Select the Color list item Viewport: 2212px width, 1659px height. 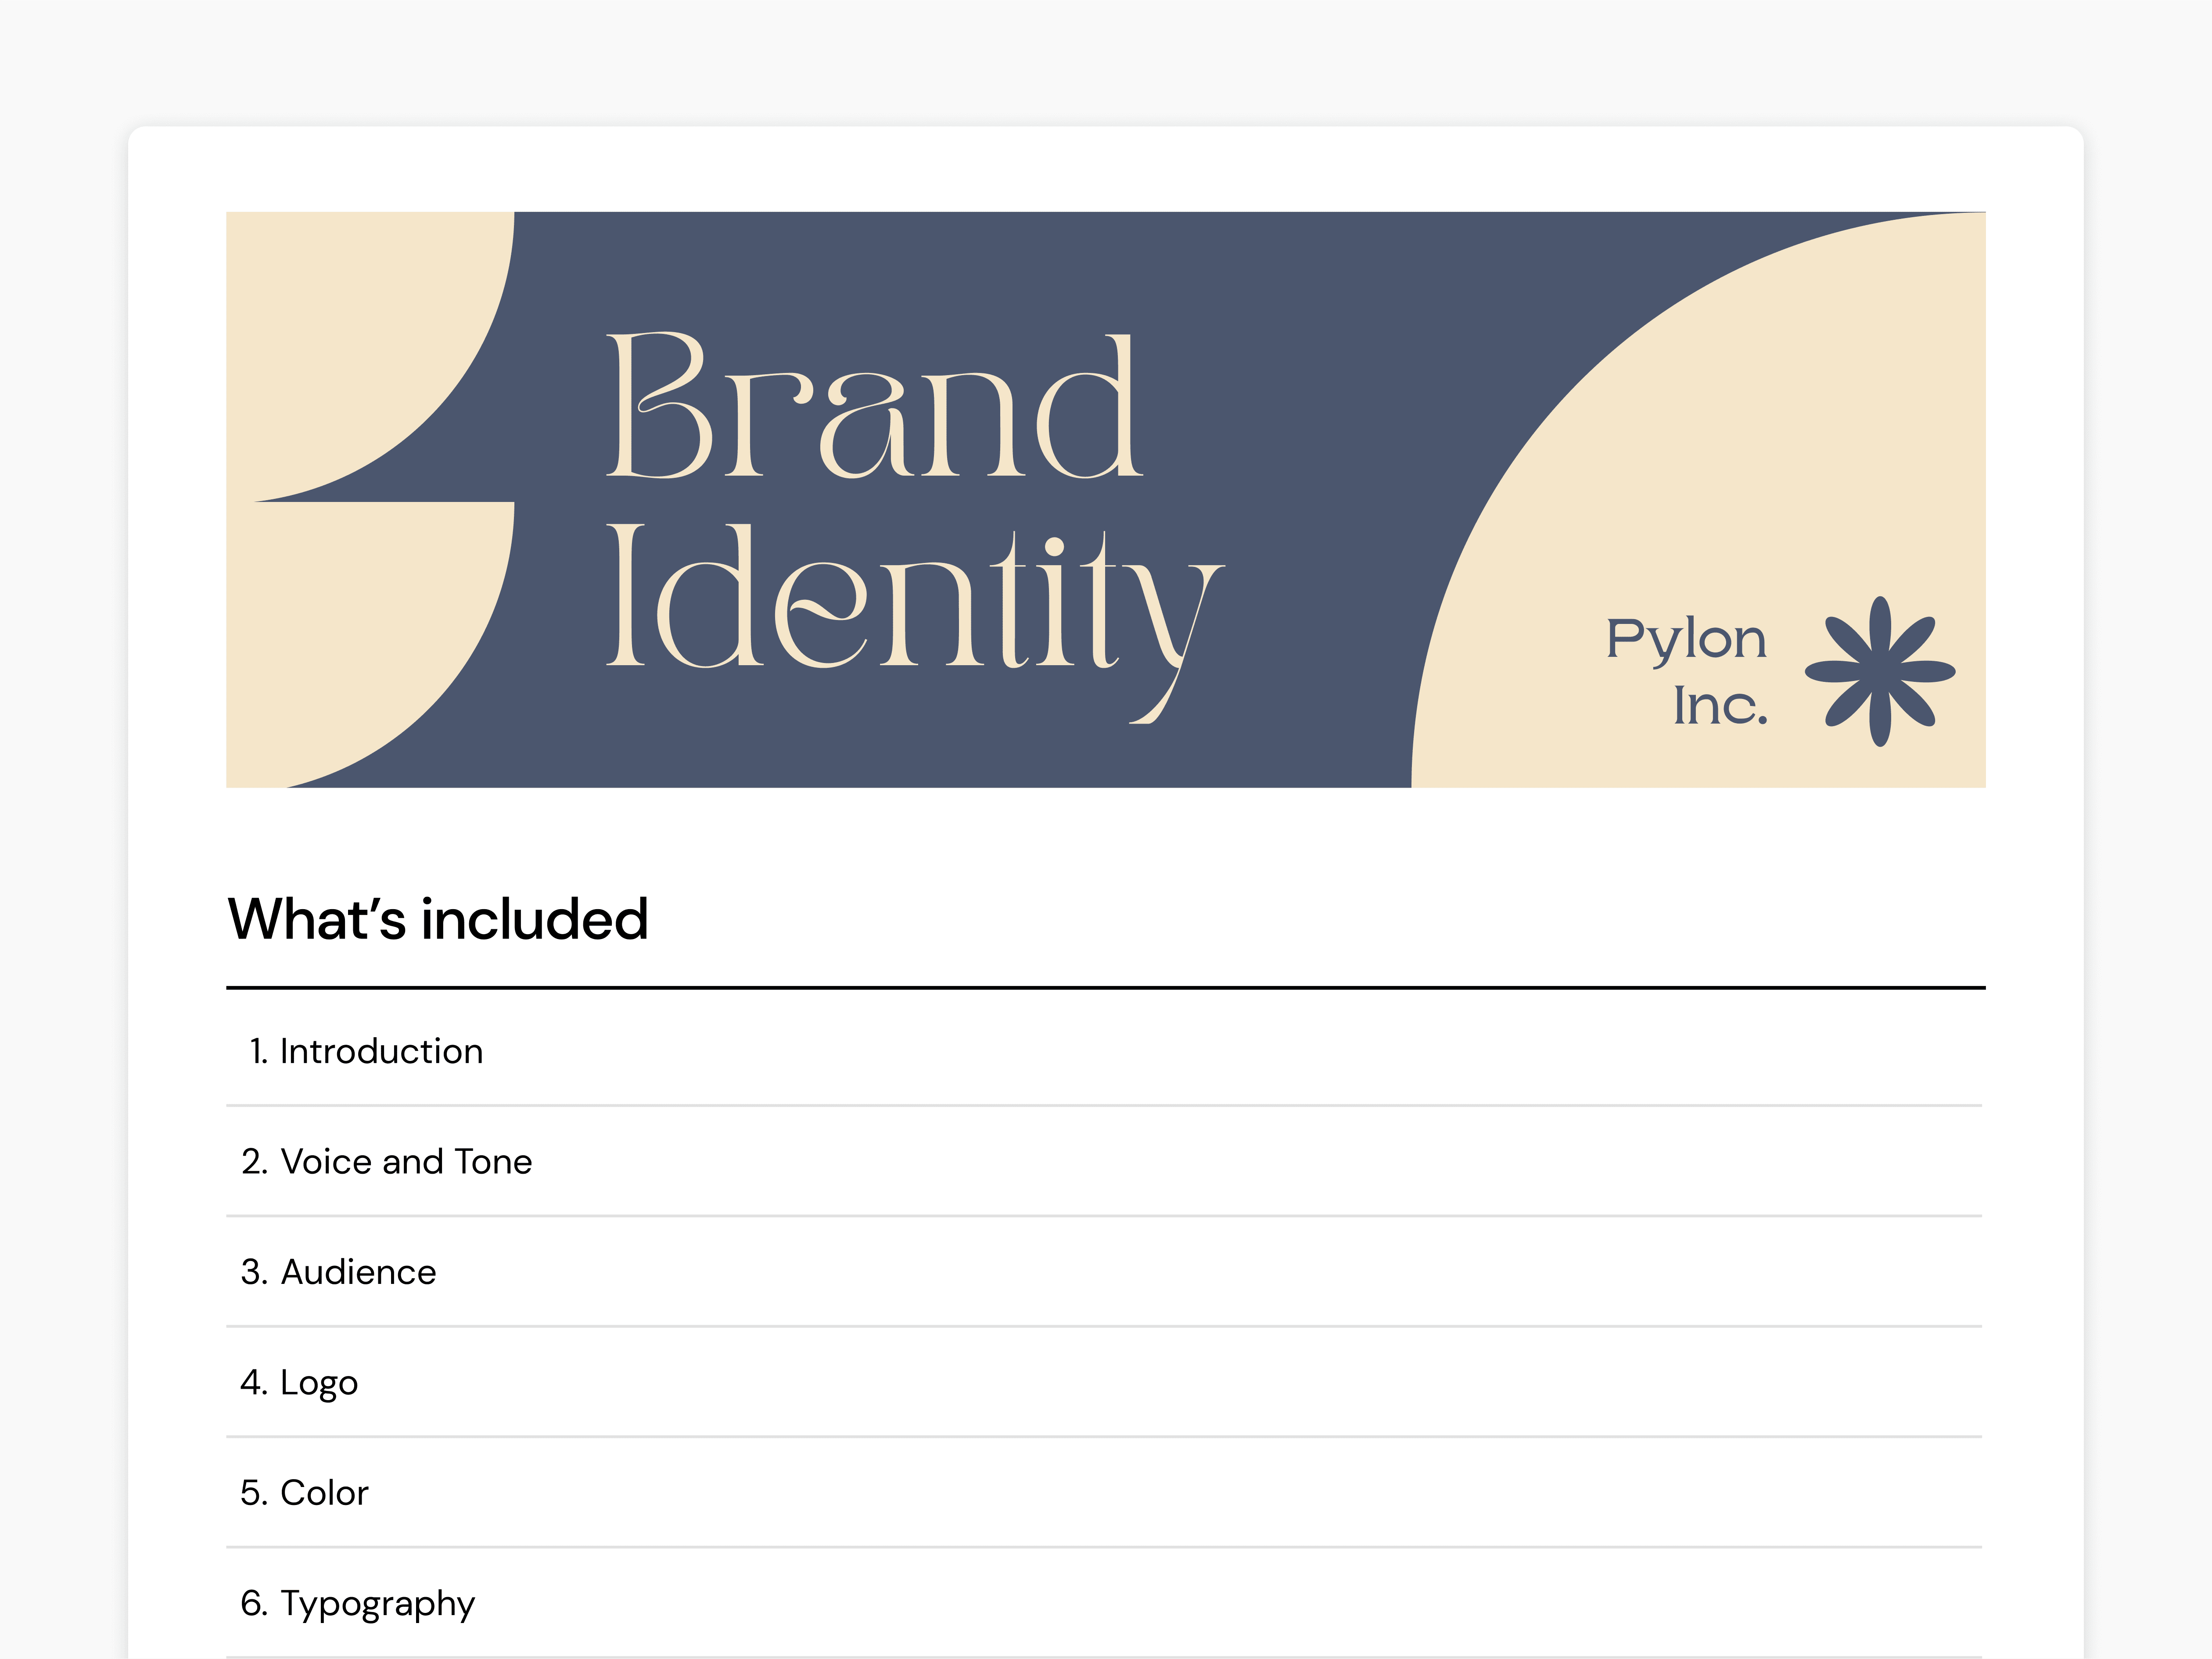[x=324, y=1493]
